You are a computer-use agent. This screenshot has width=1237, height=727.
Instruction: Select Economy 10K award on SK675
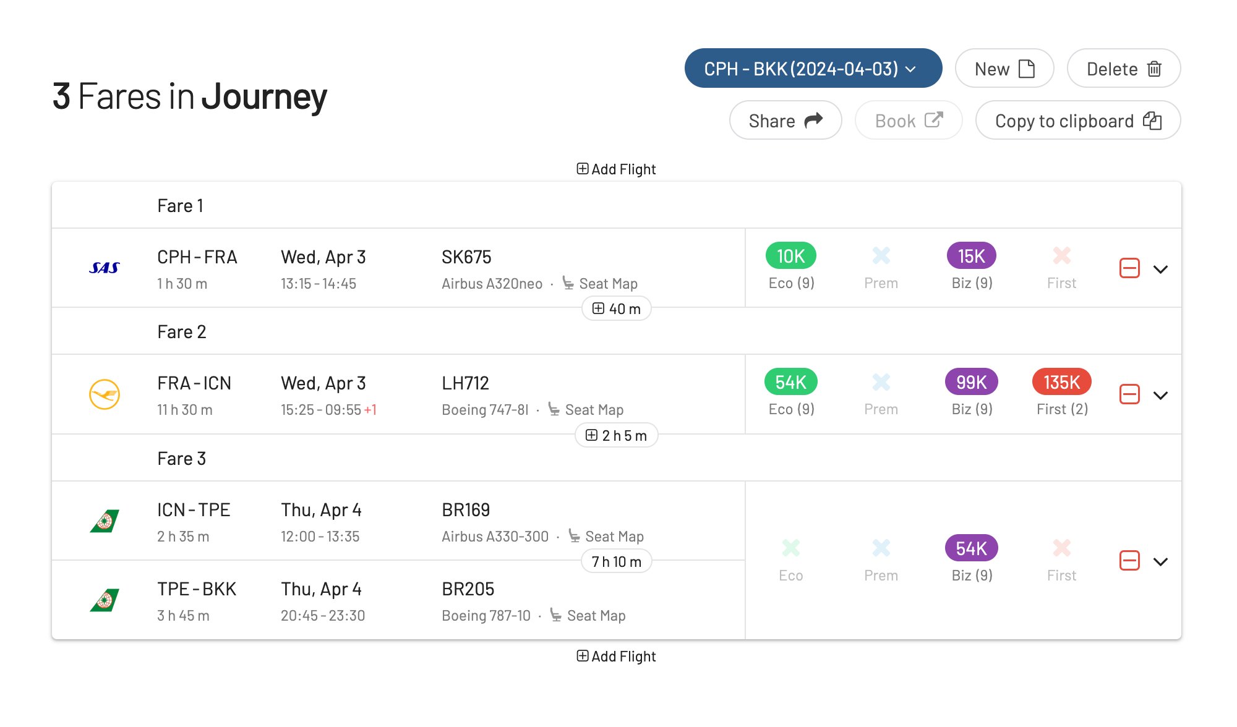(790, 255)
